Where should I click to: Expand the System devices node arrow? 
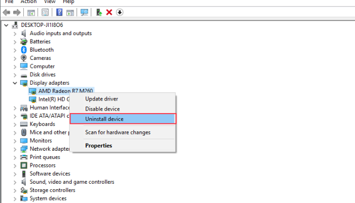coord(15,199)
